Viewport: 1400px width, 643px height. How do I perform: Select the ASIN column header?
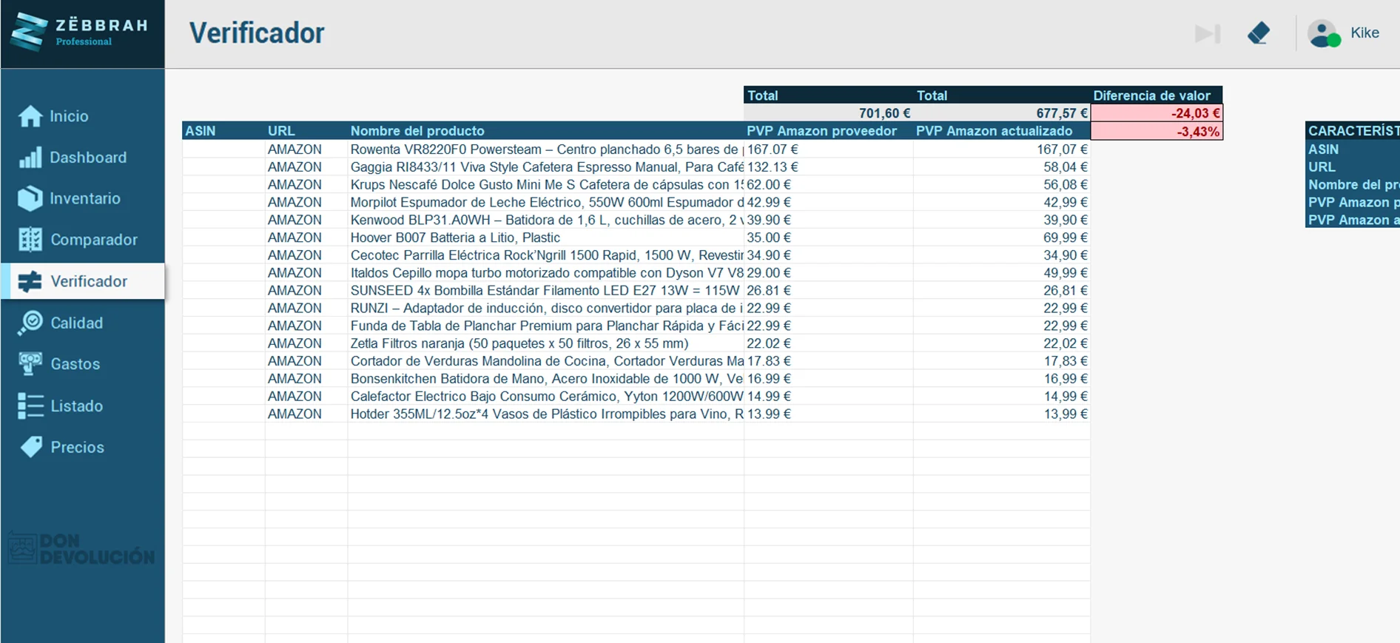[x=223, y=131]
